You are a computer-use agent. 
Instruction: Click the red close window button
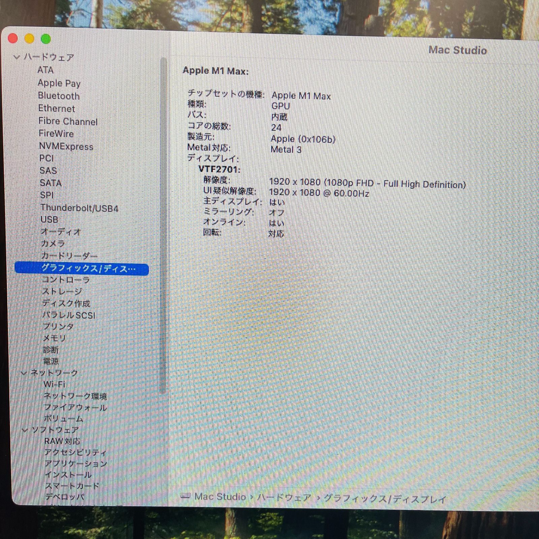(13, 39)
